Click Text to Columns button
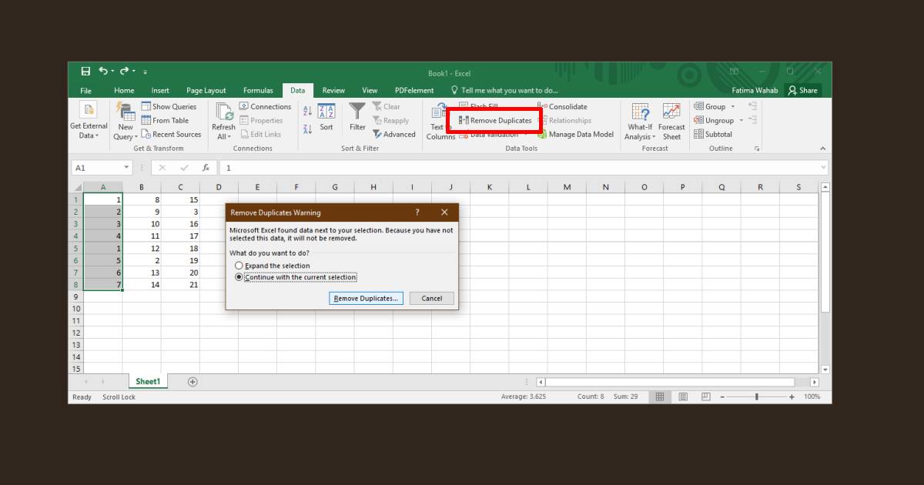The image size is (924, 485). click(x=440, y=122)
